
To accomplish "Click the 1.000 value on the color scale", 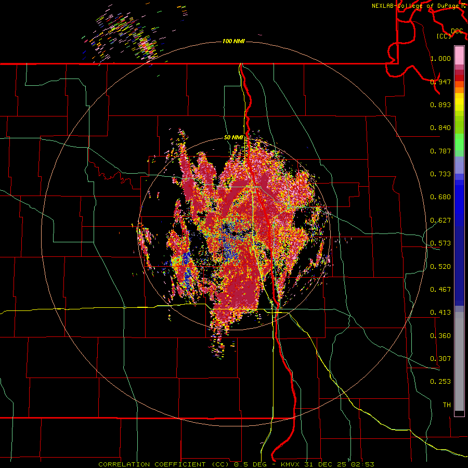I will [440, 58].
